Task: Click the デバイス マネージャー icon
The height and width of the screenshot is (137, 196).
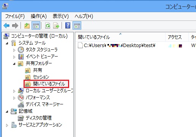Action: tap(21, 104)
